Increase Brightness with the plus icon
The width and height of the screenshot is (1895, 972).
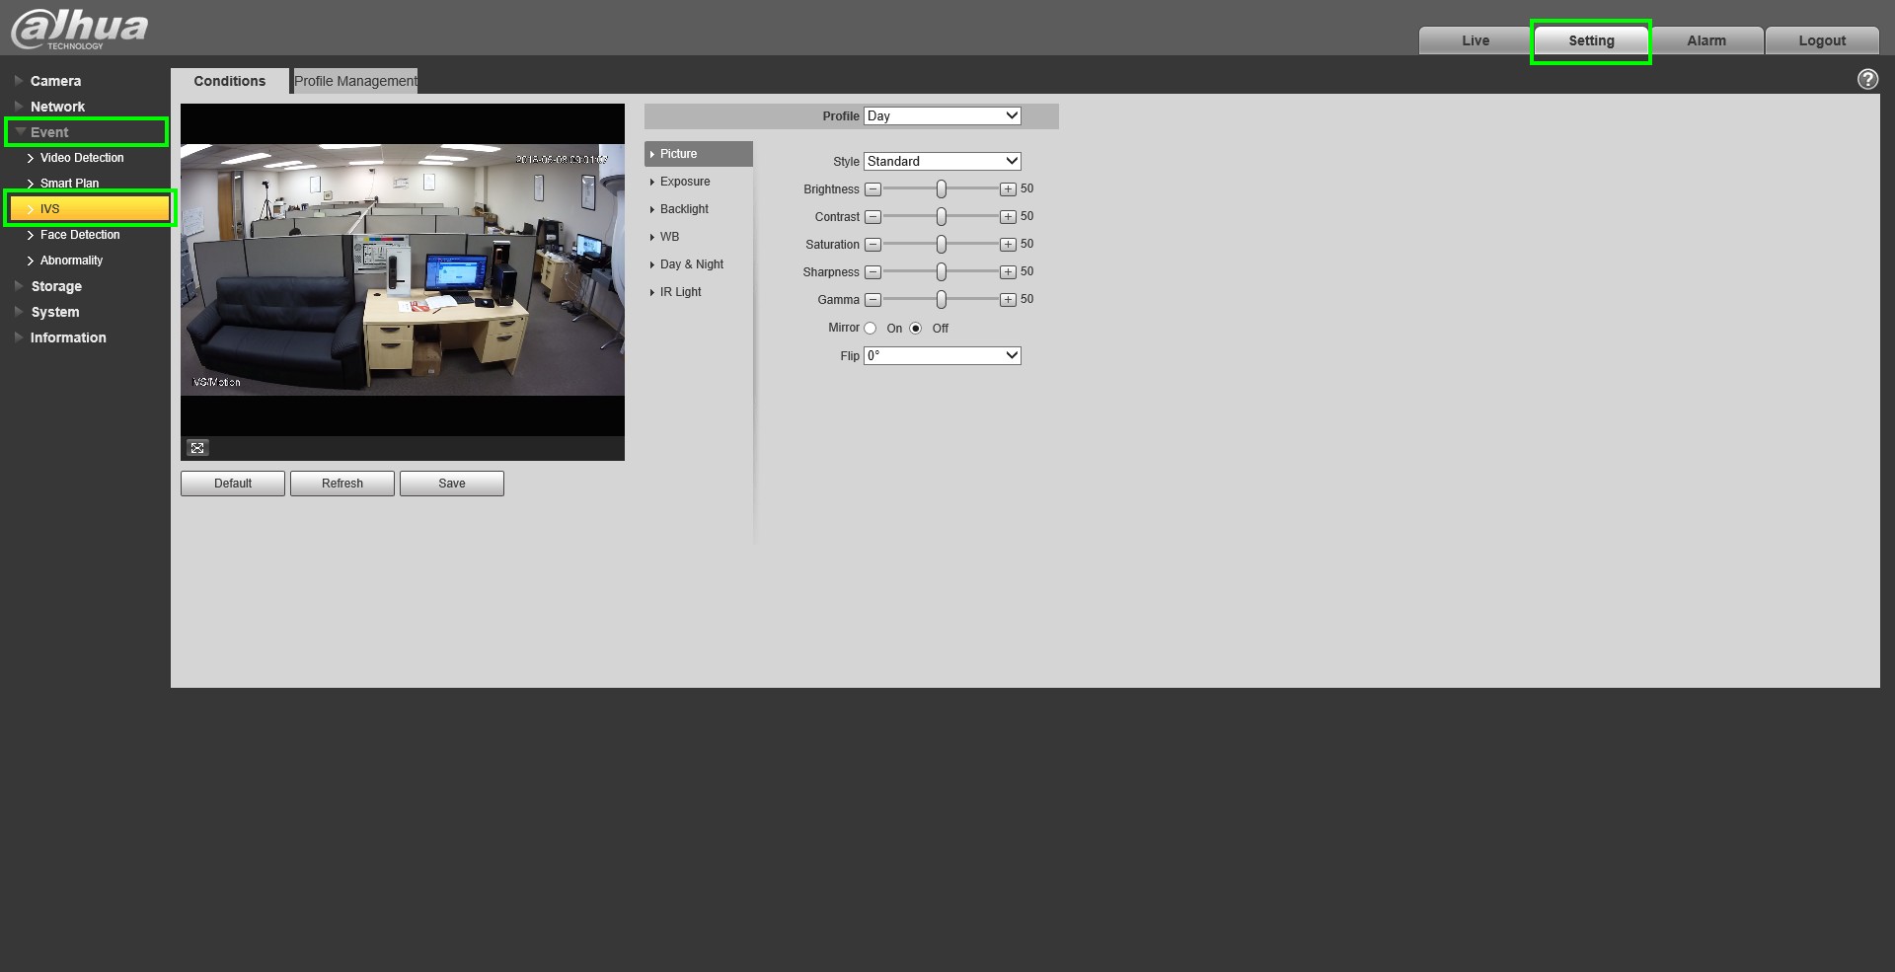tap(1008, 189)
